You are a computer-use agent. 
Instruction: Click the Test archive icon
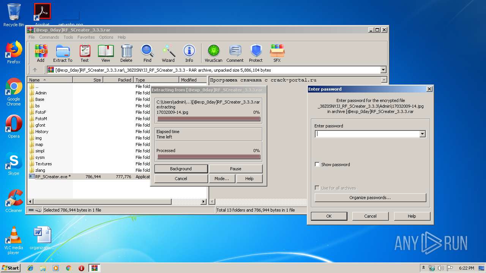[x=85, y=53]
